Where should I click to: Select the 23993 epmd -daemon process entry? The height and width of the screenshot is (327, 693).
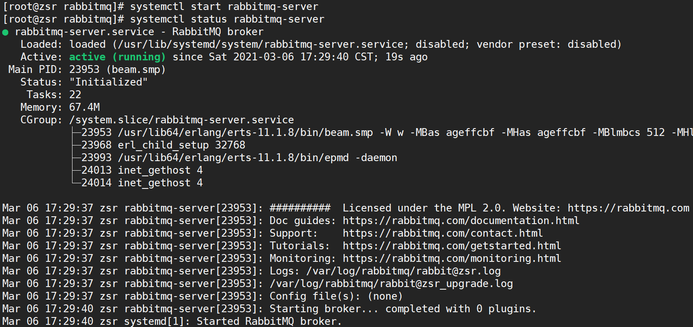point(239,158)
